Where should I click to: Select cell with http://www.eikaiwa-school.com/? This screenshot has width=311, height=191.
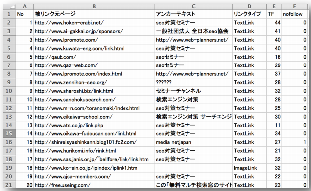(94, 117)
